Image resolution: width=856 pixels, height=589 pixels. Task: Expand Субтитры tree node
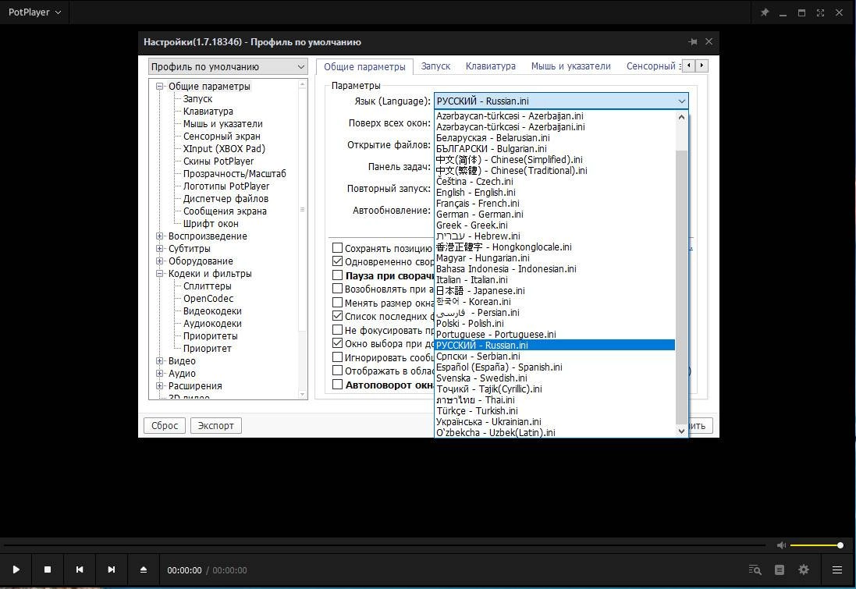(160, 248)
